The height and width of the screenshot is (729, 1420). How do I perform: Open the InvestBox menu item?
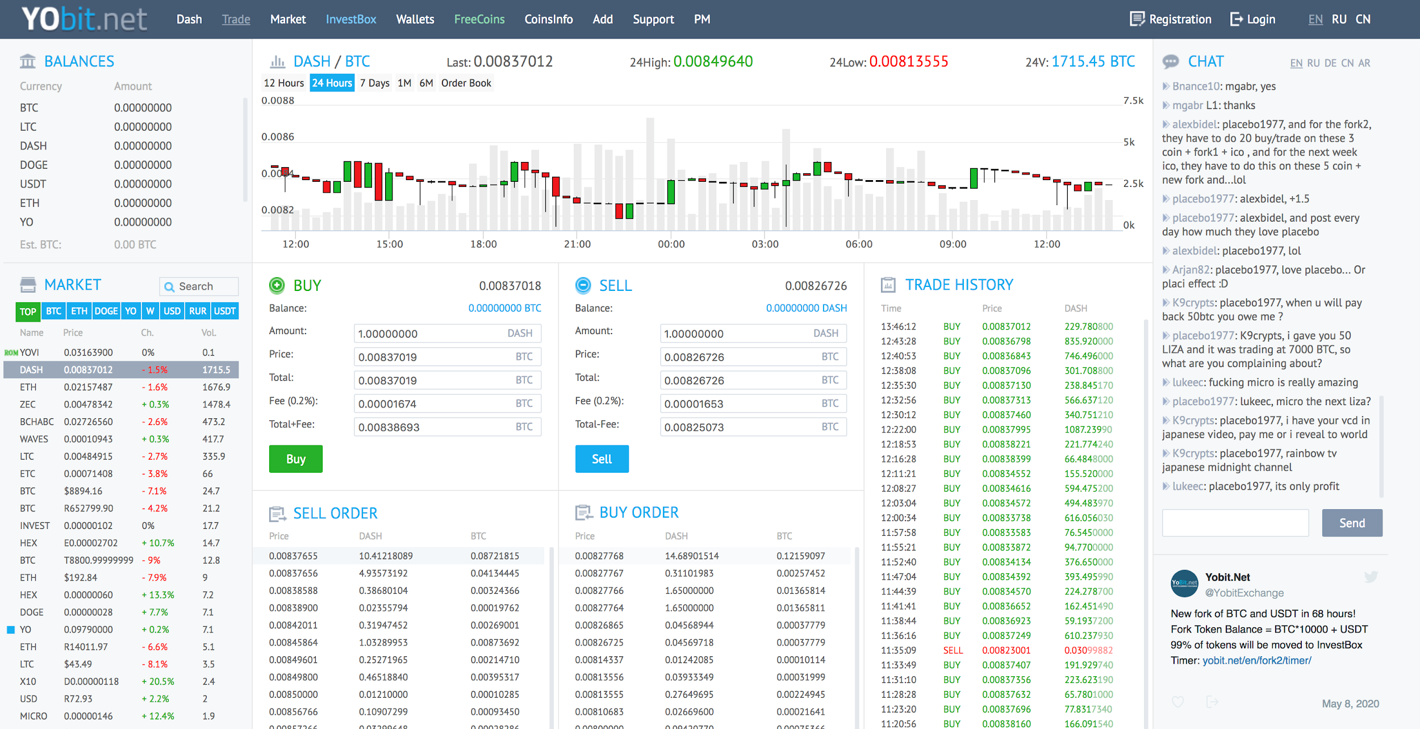[351, 19]
